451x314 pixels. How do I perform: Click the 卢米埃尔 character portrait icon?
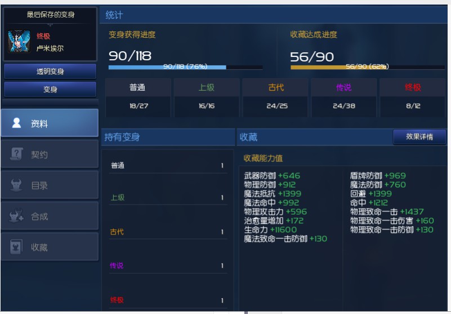(x=19, y=42)
